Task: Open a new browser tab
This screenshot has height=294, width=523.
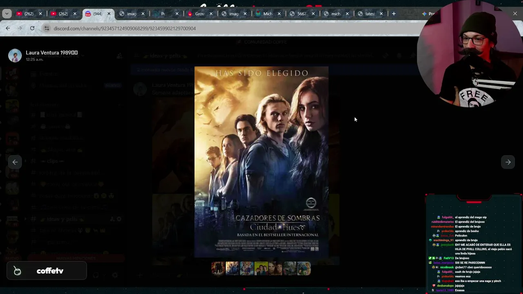Action: click(x=393, y=13)
